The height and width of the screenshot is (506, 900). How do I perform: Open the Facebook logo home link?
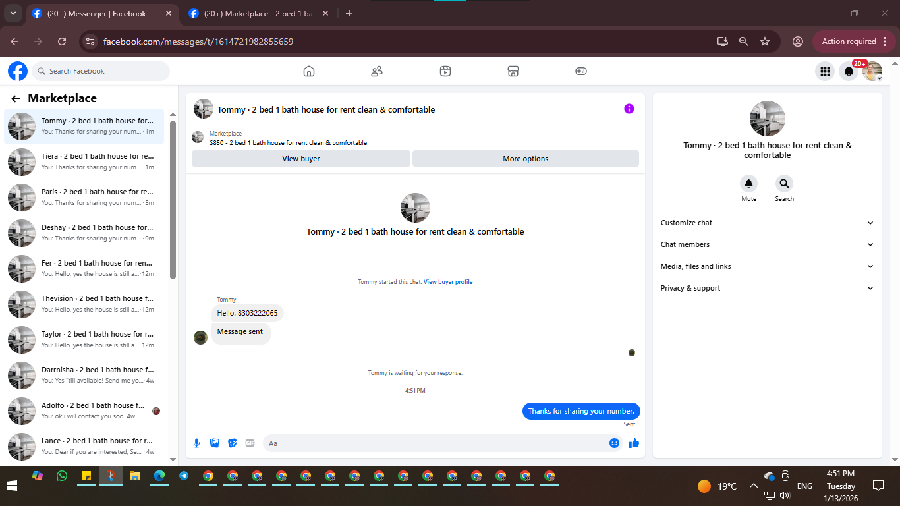pyautogui.click(x=18, y=71)
